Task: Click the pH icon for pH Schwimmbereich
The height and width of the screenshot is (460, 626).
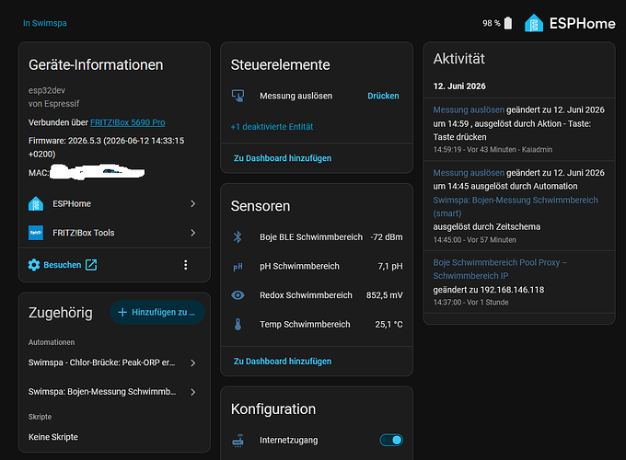Action: [238, 267]
